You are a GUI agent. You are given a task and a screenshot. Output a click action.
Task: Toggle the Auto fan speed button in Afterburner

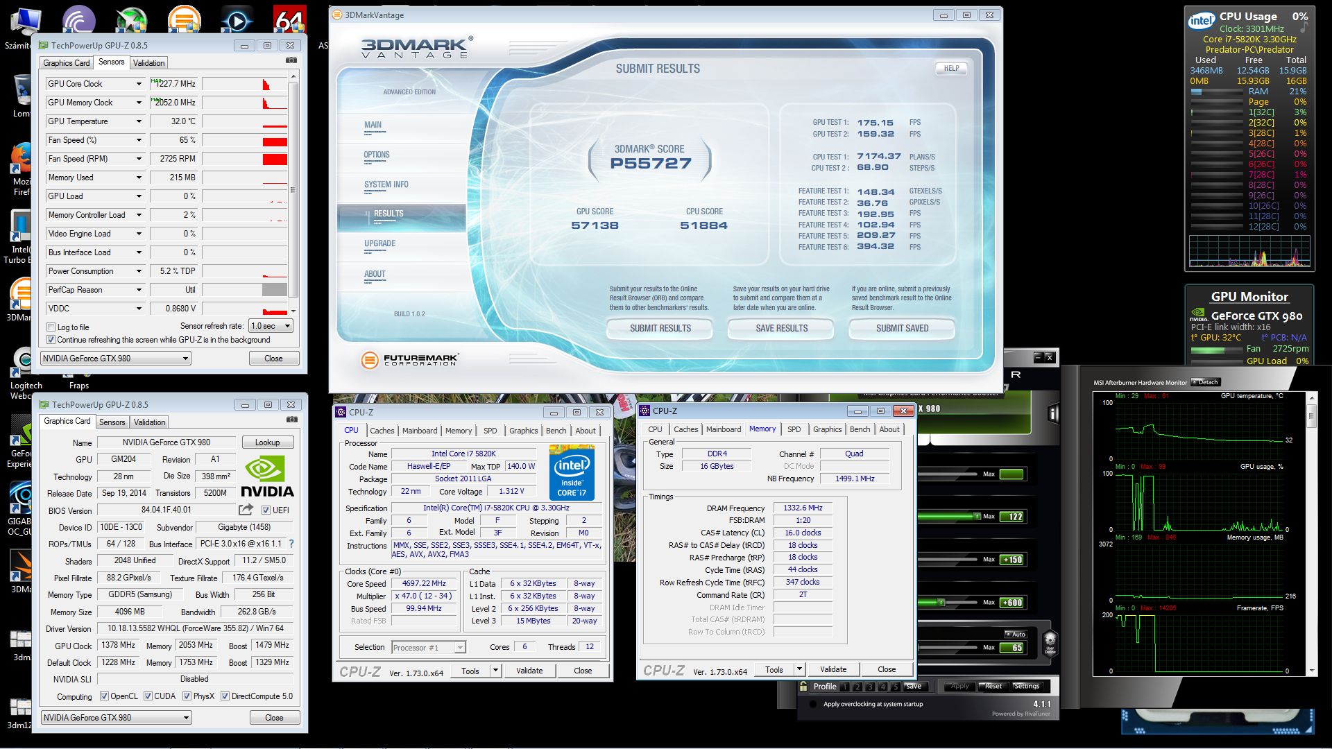[1015, 634]
